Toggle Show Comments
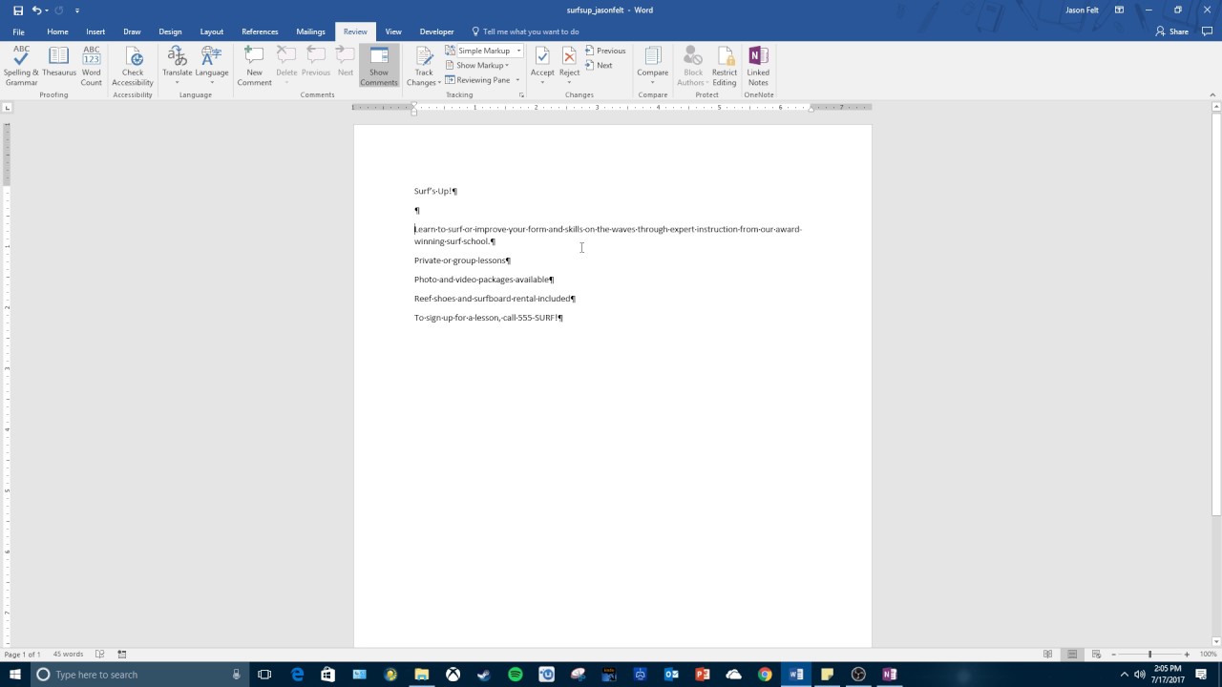 pyautogui.click(x=379, y=66)
